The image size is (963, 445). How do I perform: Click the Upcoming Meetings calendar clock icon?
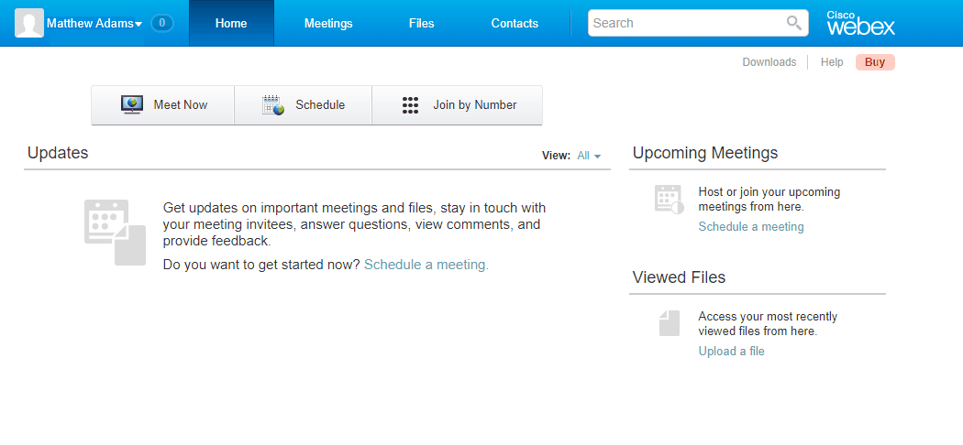669,200
